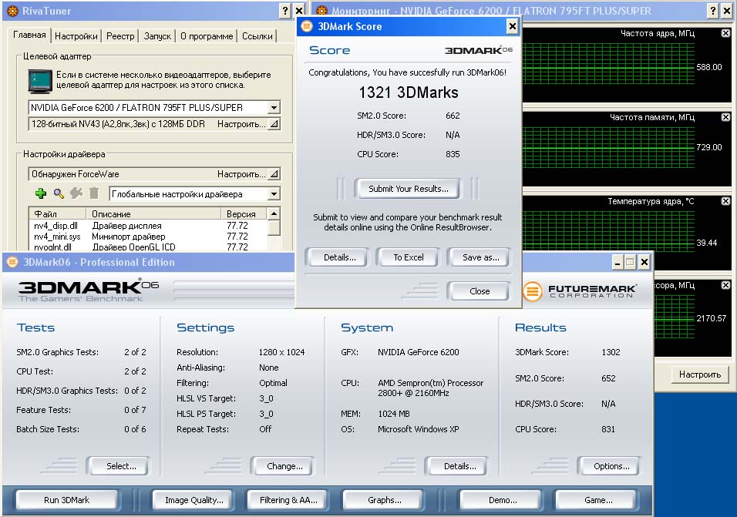
Task: Open the Реестр tab
Action: pyautogui.click(x=120, y=36)
